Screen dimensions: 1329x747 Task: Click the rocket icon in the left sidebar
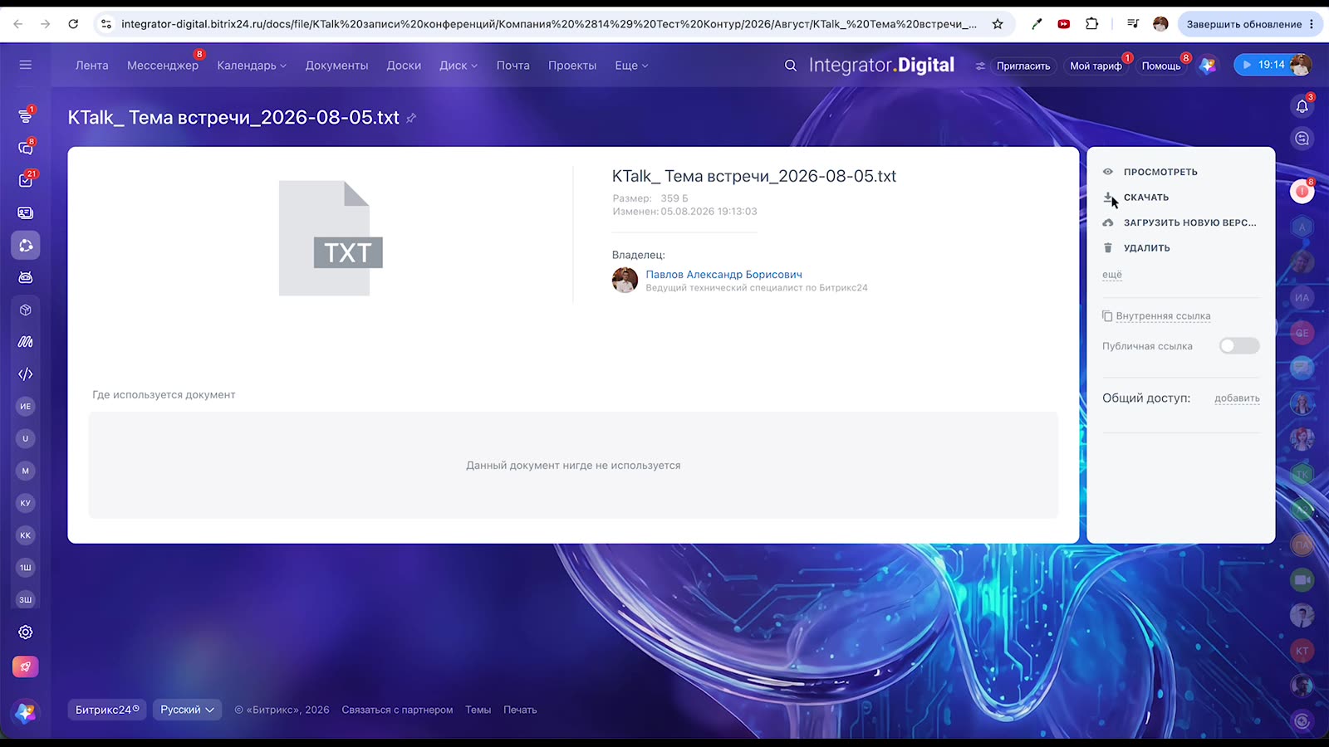tap(26, 666)
